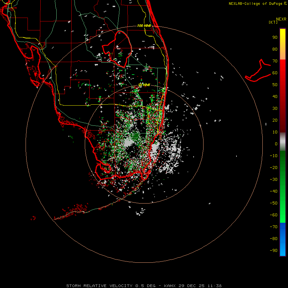Click the bright red segment of color bar
Image resolution: width=288 pixels, height=288 pixels.
click(x=283, y=96)
